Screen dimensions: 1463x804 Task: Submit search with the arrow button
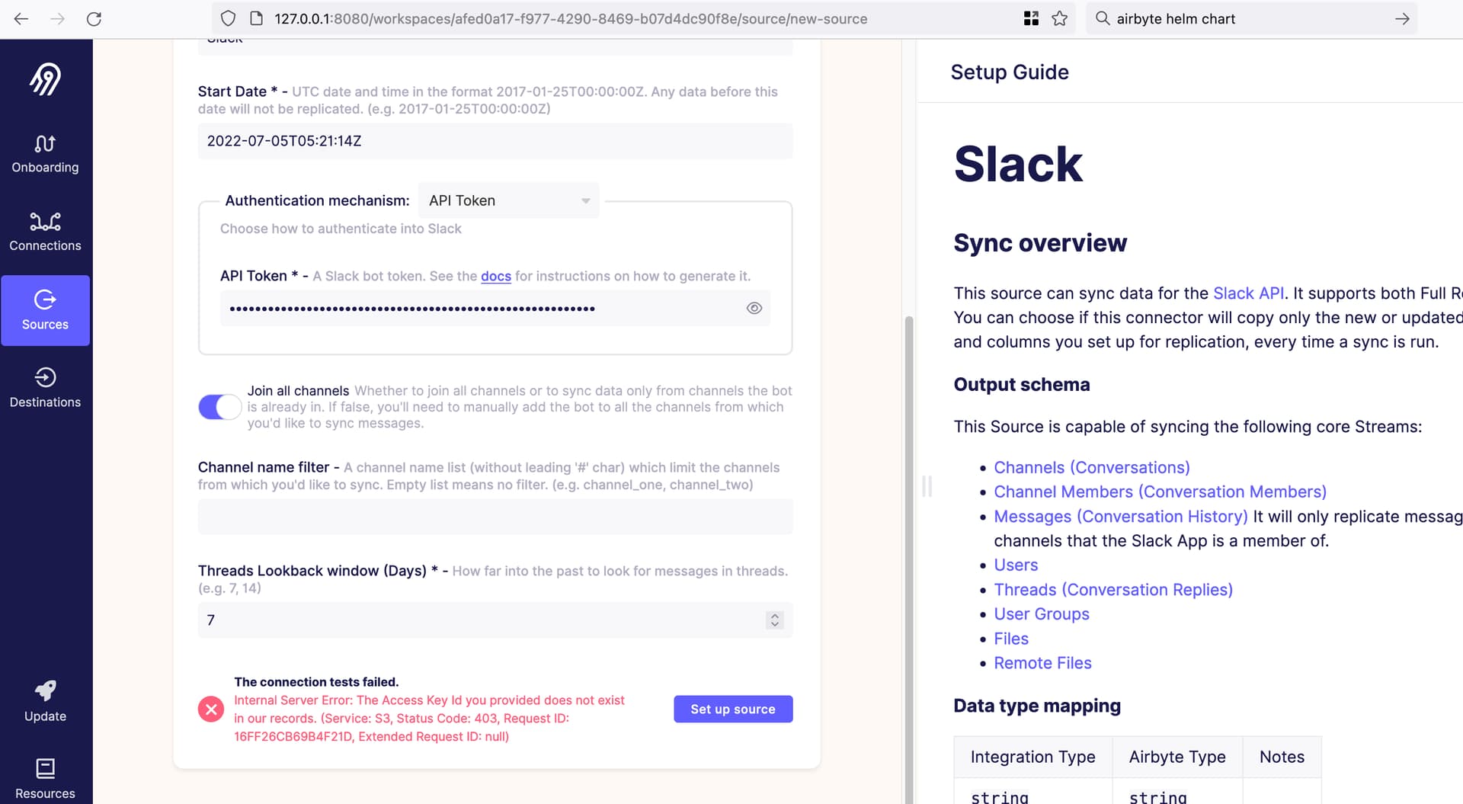1402,18
